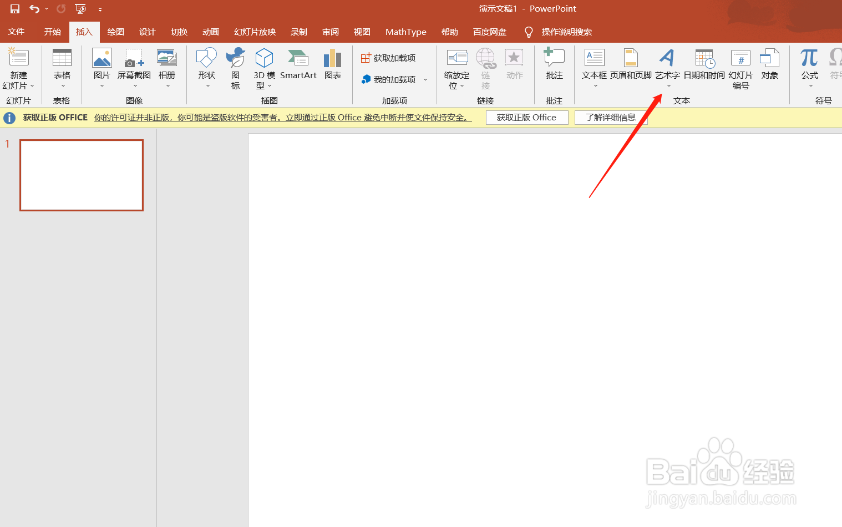Viewport: 842px width, 527px height.
Task: Switch to the Design (设计) tab
Action: [x=147, y=32]
